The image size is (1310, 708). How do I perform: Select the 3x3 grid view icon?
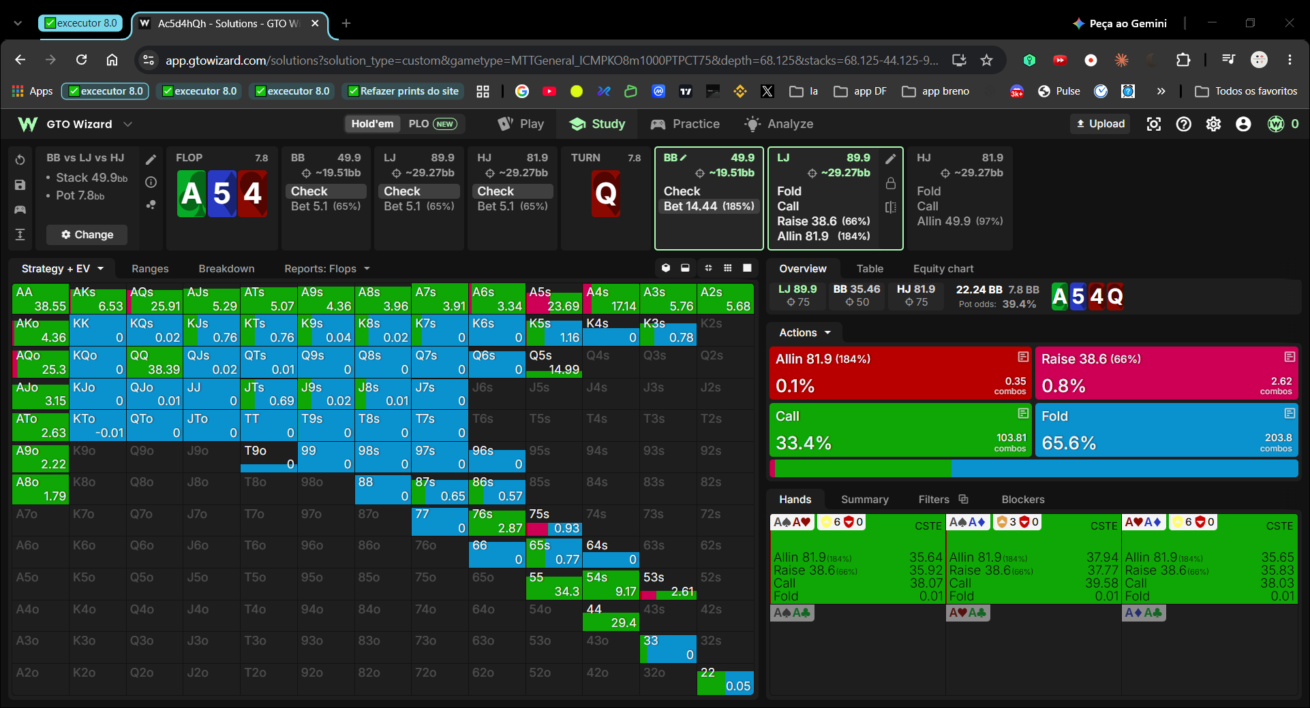click(x=728, y=268)
